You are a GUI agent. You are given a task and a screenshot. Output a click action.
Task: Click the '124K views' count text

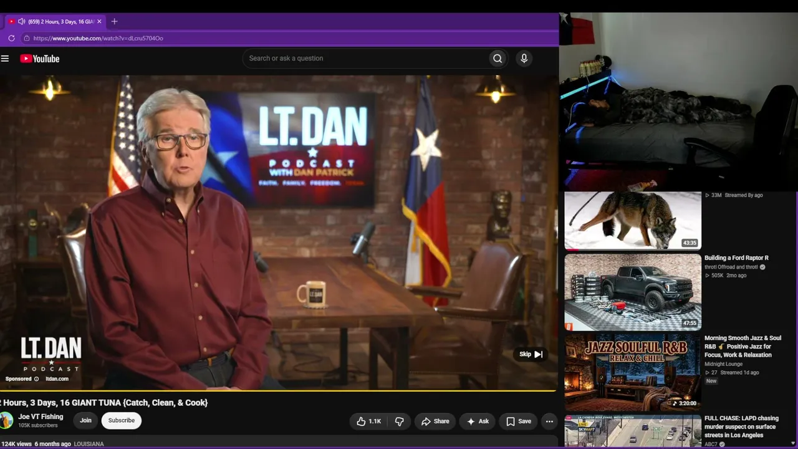pos(16,444)
